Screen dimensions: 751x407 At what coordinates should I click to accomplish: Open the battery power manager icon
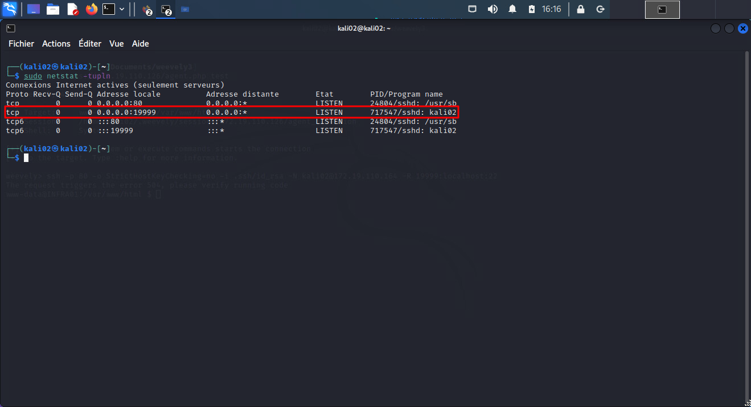pyautogui.click(x=532, y=9)
